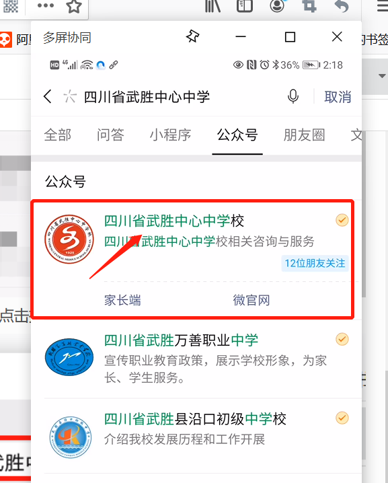Screen dimensions: 388x483
Task: Click the browser undo arrow icon
Action: (x=341, y=5)
